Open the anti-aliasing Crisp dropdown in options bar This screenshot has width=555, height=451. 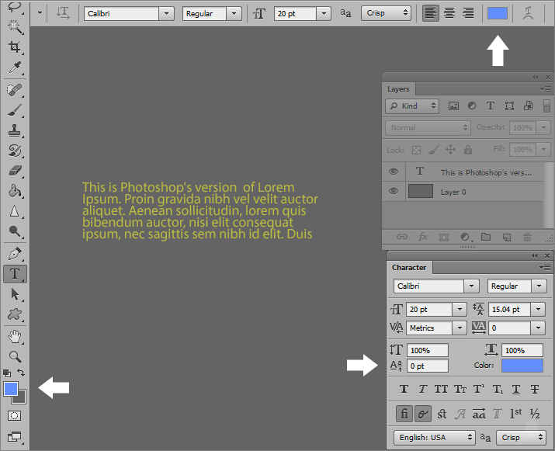(386, 13)
